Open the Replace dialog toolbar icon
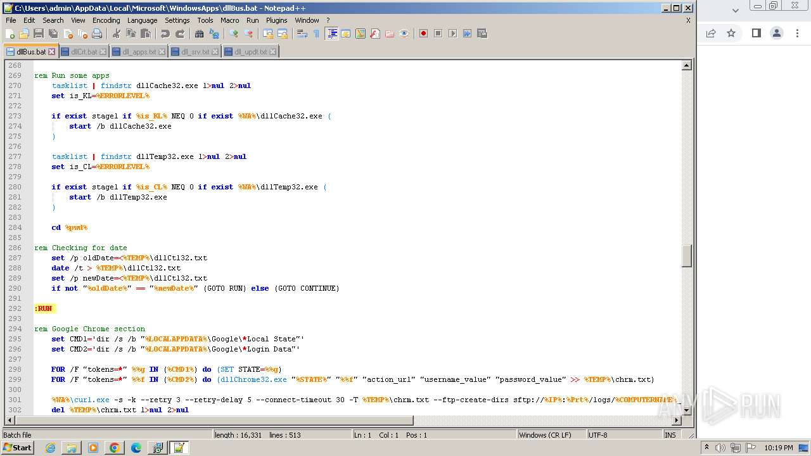The height and width of the screenshot is (456, 811). 214,34
